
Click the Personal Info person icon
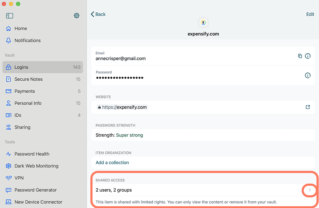coord(9,103)
